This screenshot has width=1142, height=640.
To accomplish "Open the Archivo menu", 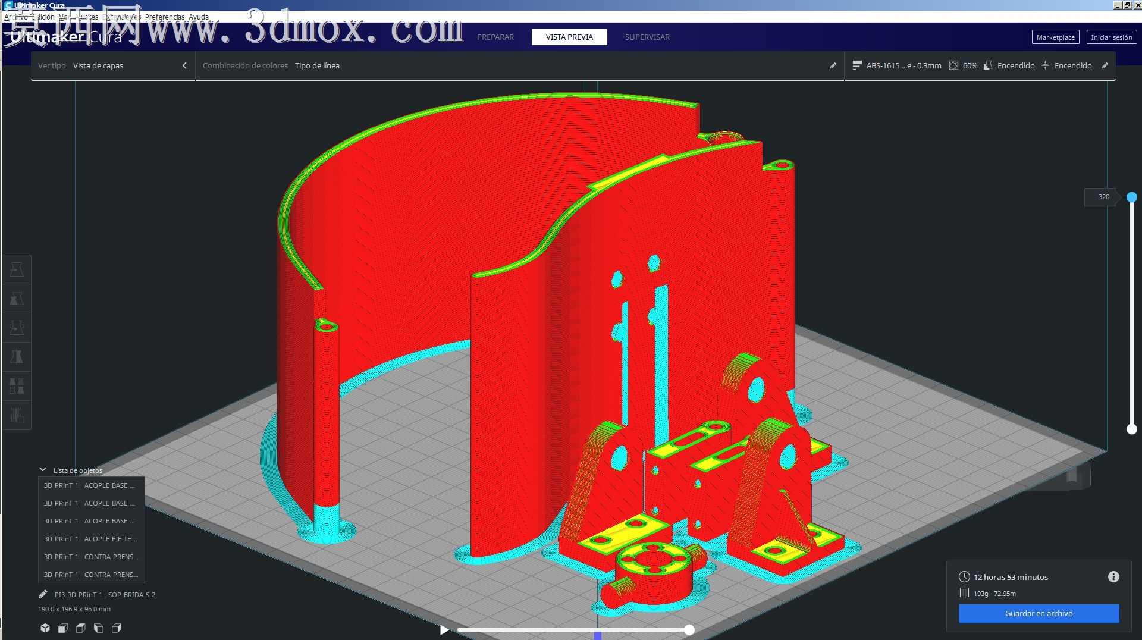I will pyautogui.click(x=16, y=17).
